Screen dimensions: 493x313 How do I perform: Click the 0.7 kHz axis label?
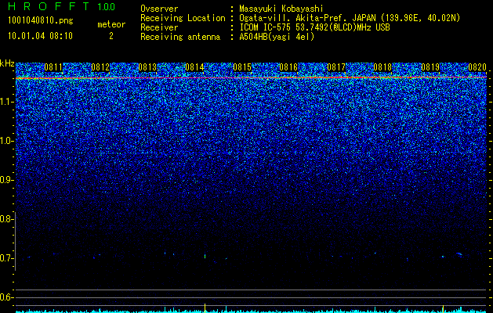(6, 258)
